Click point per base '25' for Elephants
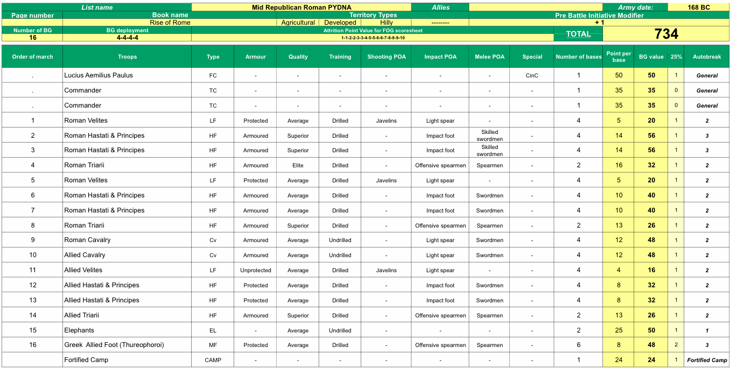Screen dimensions: 730x368 pos(619,330)
